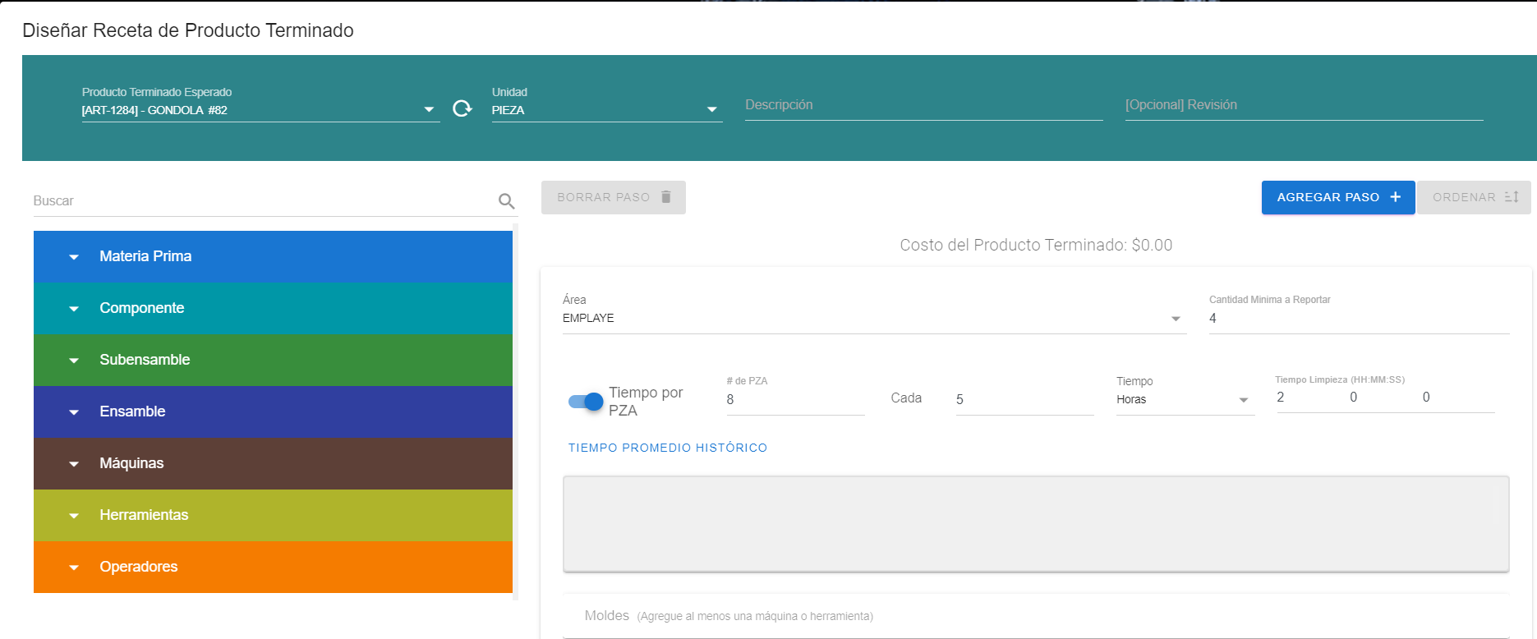Click the refresh icon beside product selector
Image resolution: width=1537 pixels, height=639 pixels.
(x=462, y=108)
